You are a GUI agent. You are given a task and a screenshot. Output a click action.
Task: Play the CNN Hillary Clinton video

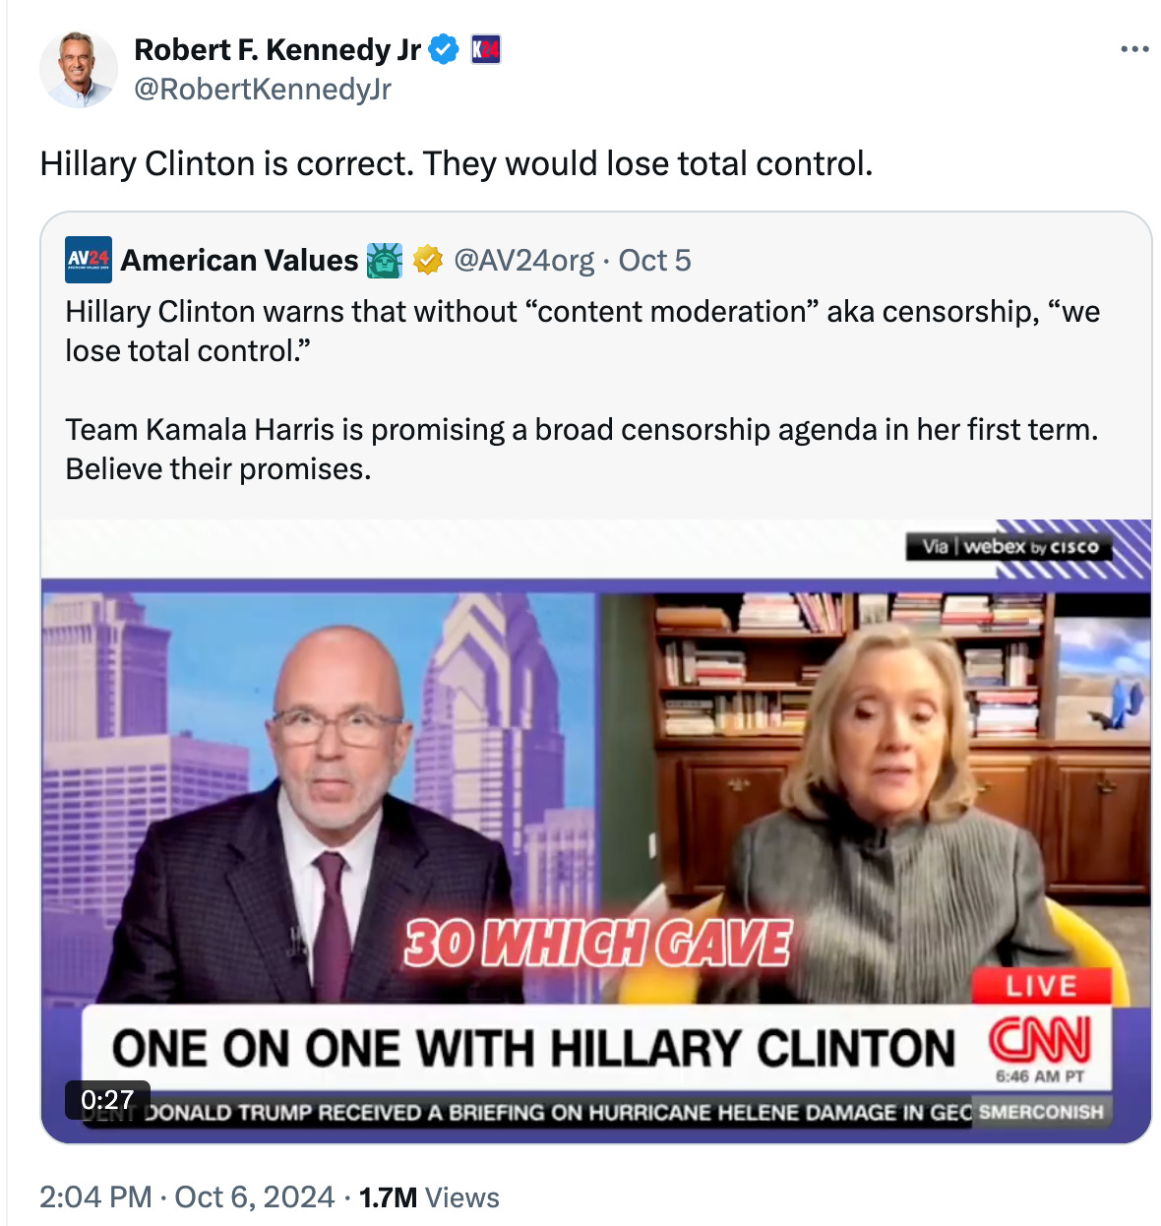click(596, 831)
